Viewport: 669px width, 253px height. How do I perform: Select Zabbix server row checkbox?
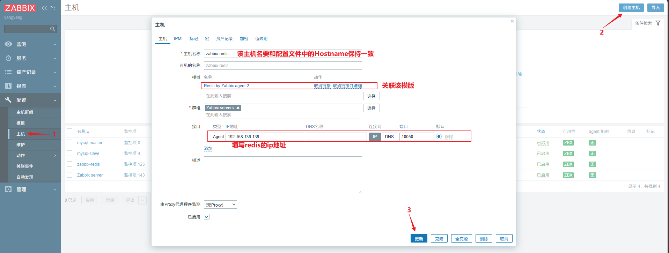pyautogui.click(x=69, y=175)
